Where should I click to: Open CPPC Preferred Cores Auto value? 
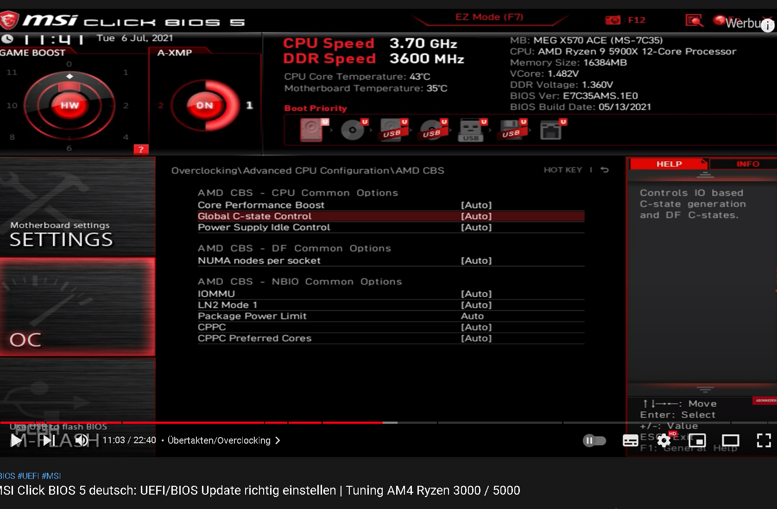tap(476, 338)
